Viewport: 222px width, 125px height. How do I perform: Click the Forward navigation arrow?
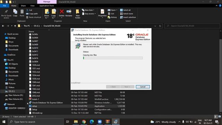(8, 26)
